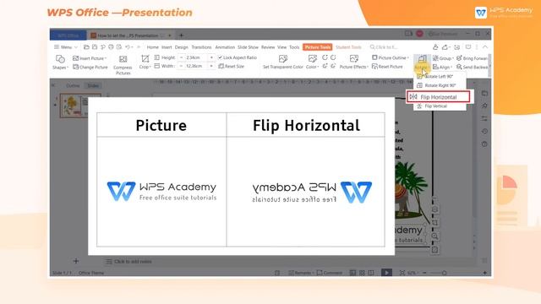Select Flip Vertical in the Rotate menu
Viewport: 541px width, 304px height.
click(x=432, y=106)
